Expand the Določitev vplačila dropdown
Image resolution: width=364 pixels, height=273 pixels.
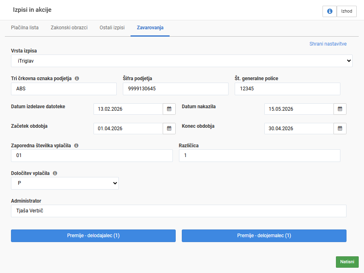65,183
